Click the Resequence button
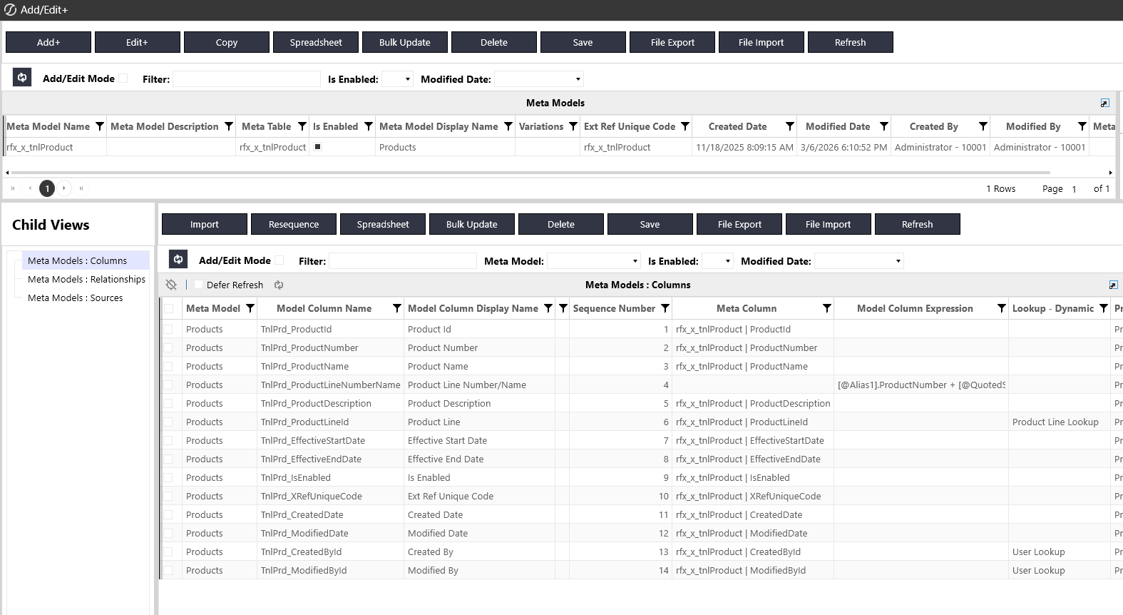 click(x=294, y=224)
